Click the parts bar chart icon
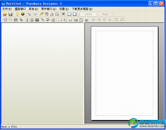The width and height of the screenshot is (166, 130). 76,20
